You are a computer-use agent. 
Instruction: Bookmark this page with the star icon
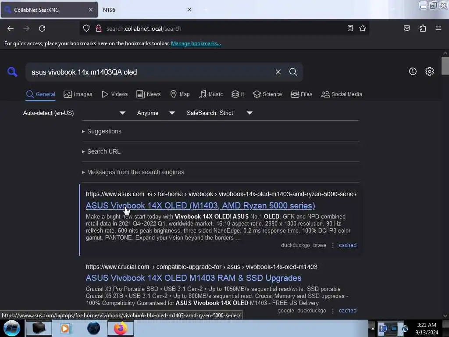tap(363, 29)
